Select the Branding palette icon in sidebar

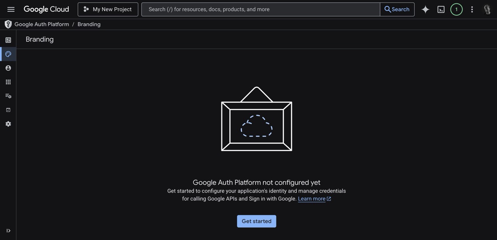click(x=8, y=54)
